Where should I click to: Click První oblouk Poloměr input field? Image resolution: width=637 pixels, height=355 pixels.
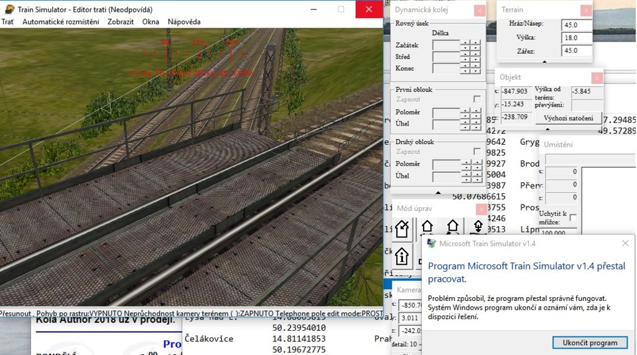pyautogui.click(x=447, y=113)
